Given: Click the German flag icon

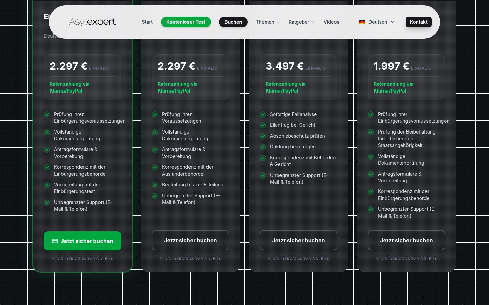Looking at the screenshot, I should click(362, 22).
